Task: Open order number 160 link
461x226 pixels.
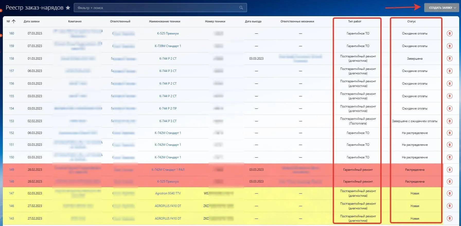Action: point(12,33)
